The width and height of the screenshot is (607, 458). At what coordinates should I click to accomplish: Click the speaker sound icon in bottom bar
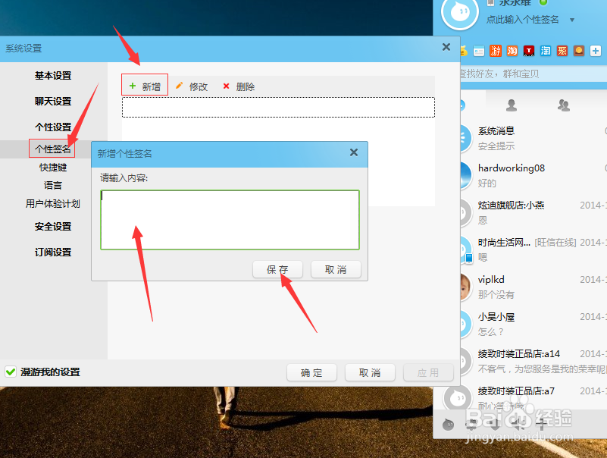click(518, 425)
